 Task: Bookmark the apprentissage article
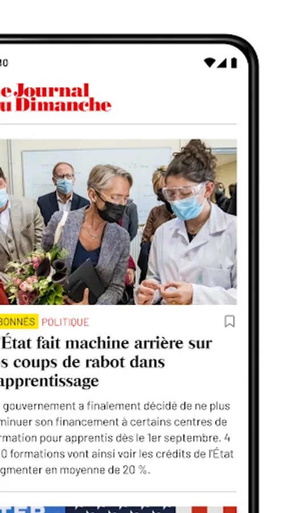click(x=229, y=321)
